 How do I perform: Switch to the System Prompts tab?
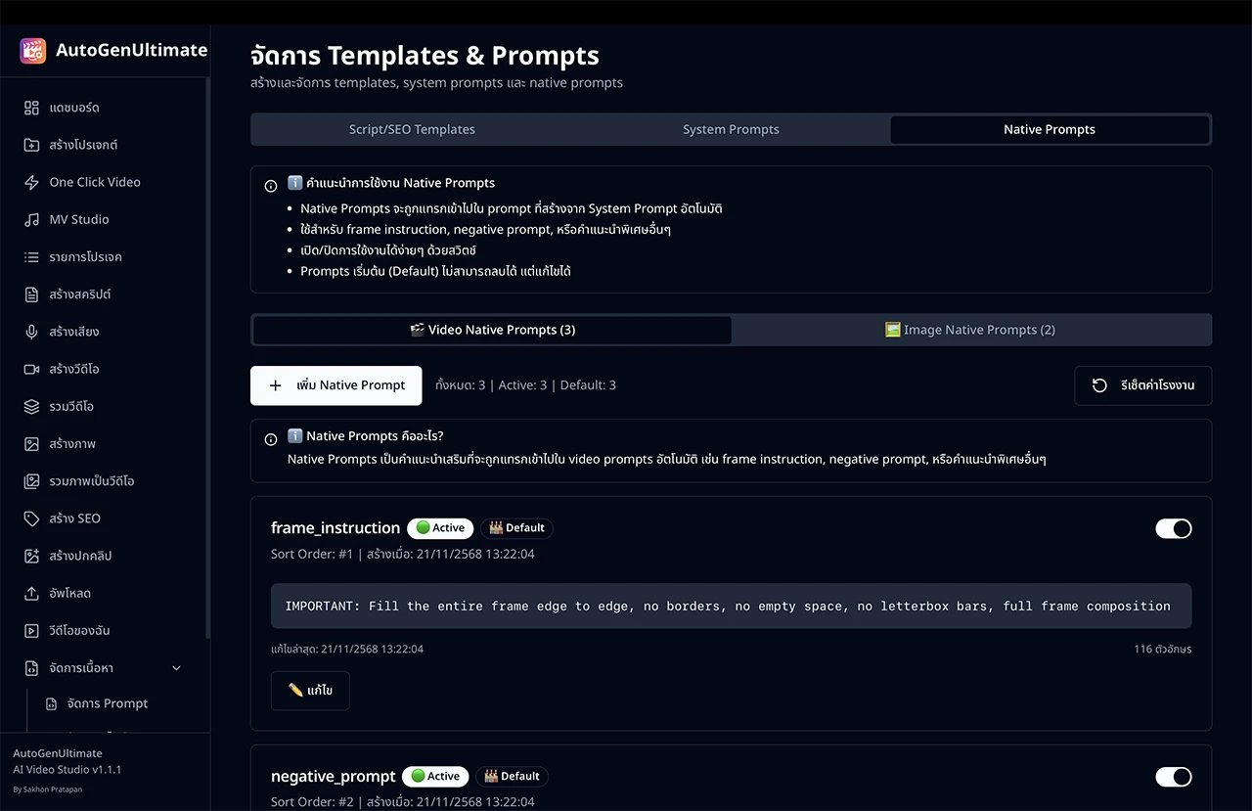[x=731, y=129]
